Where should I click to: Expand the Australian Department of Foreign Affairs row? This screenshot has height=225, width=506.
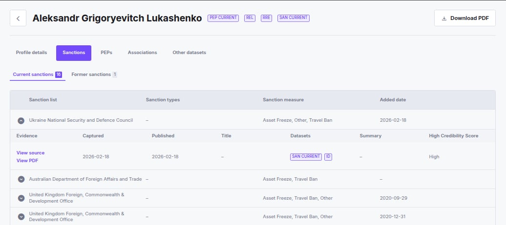[x=21, y=179]
